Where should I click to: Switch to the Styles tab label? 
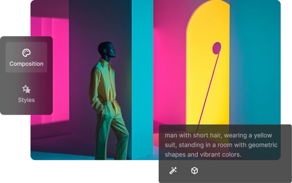(x=26, y=100)
